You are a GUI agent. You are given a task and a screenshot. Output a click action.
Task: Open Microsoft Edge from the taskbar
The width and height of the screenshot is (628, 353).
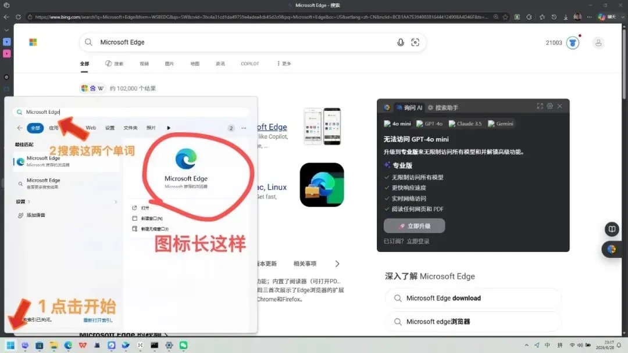(x=68, y=345)
